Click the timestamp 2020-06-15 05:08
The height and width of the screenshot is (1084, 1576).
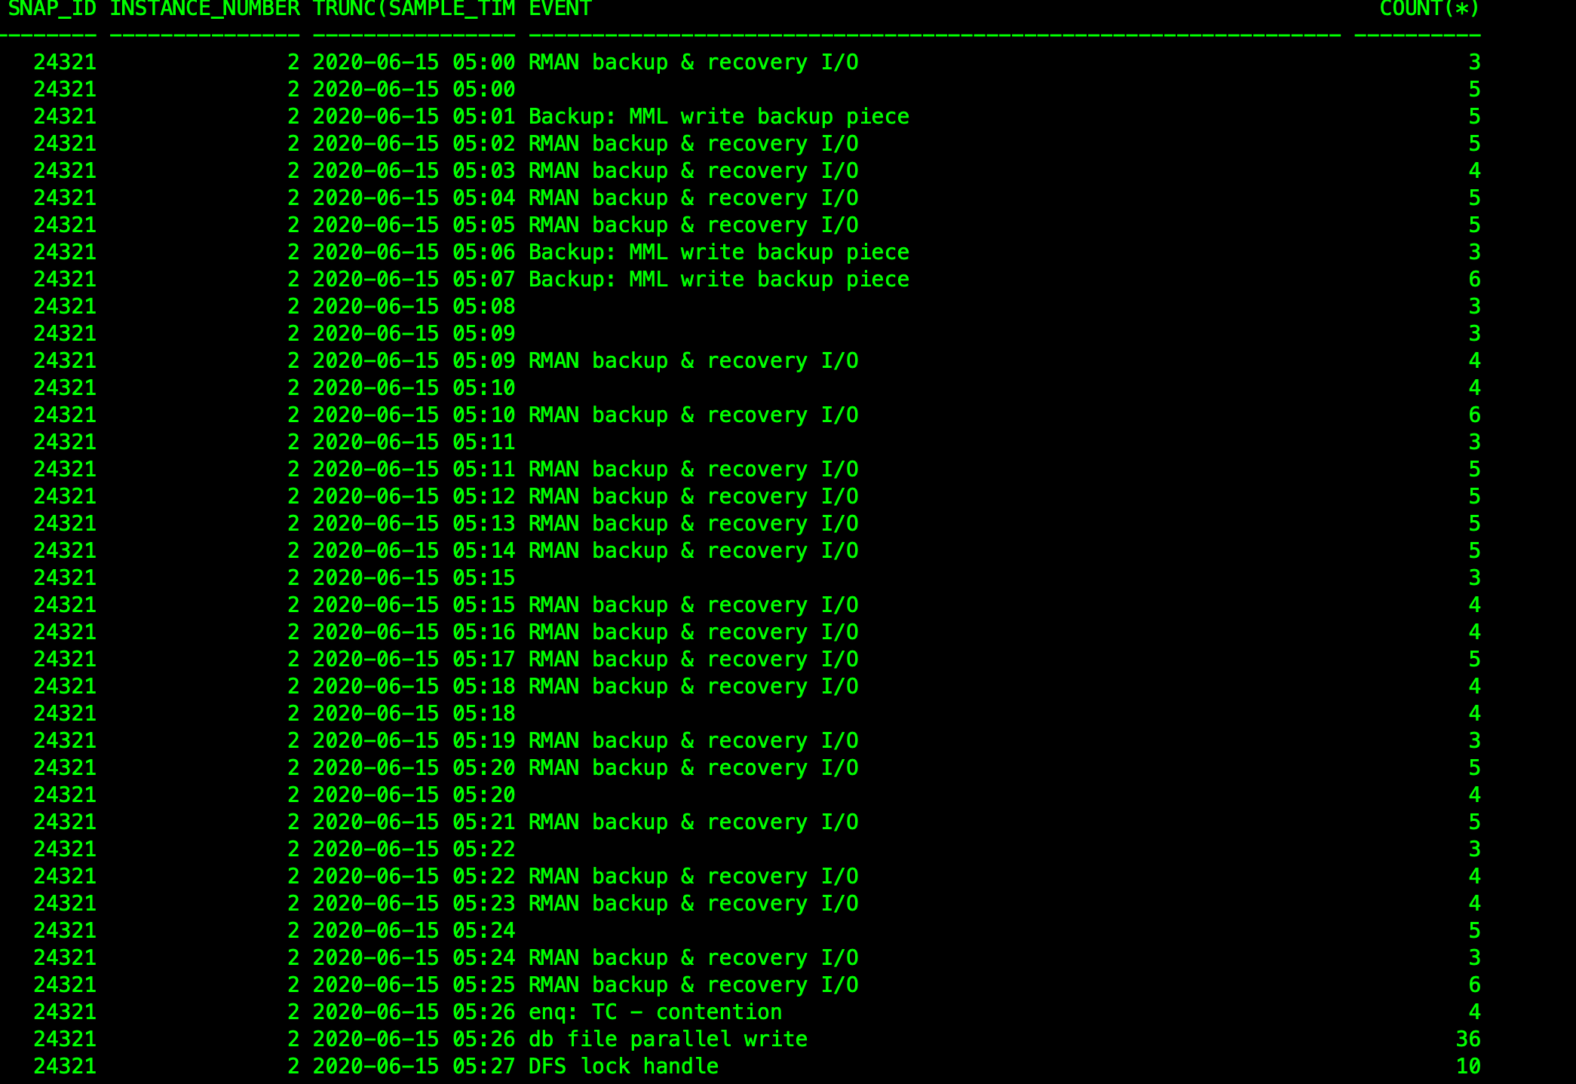click(x=413, y=306)
